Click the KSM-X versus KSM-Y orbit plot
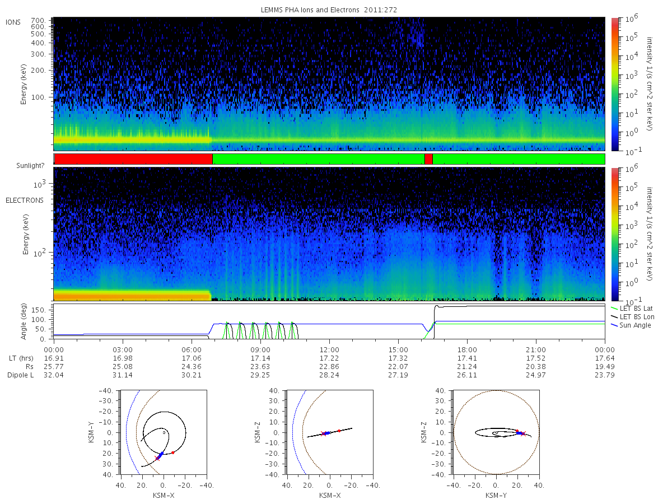The width and height of the screenshot is (672, 504). pyautogui.click(x=162, y=432)
